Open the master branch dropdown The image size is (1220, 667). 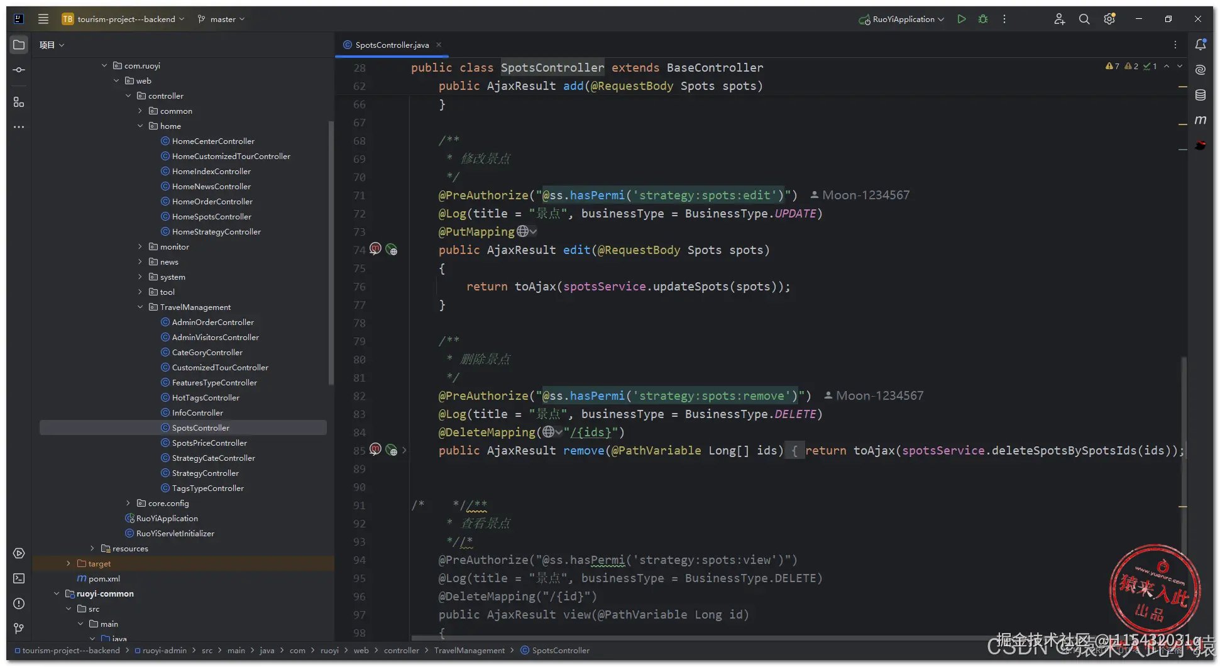tap(222, 19)
